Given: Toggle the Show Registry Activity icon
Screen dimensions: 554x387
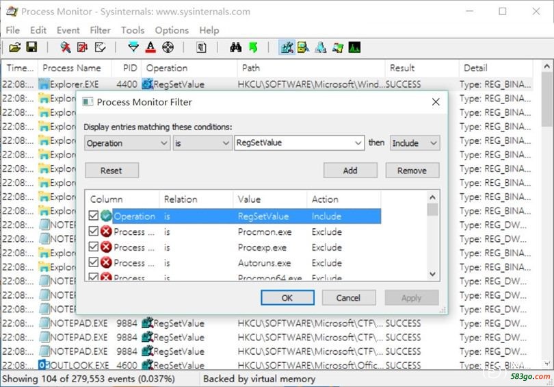Looking at the screenshot, I should 287,47.
